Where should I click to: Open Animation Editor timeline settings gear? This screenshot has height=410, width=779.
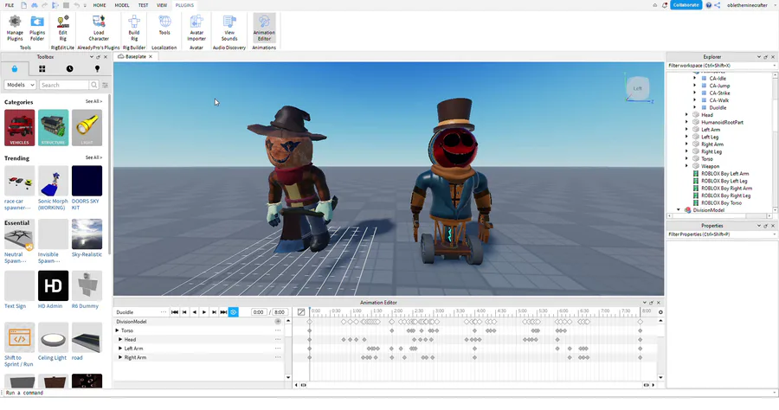click(x=660, y=311)
